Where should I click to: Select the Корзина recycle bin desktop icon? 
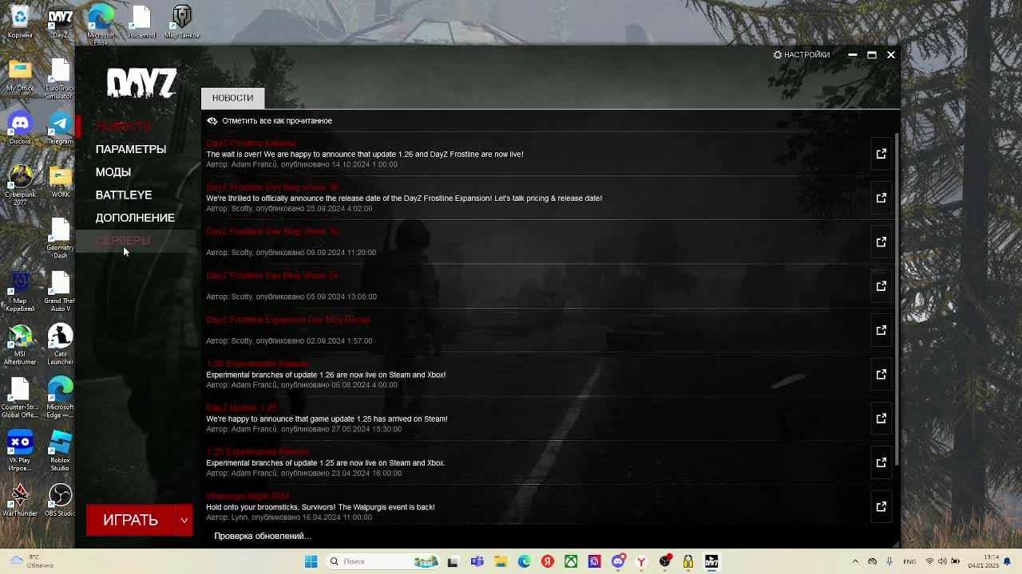20,22
